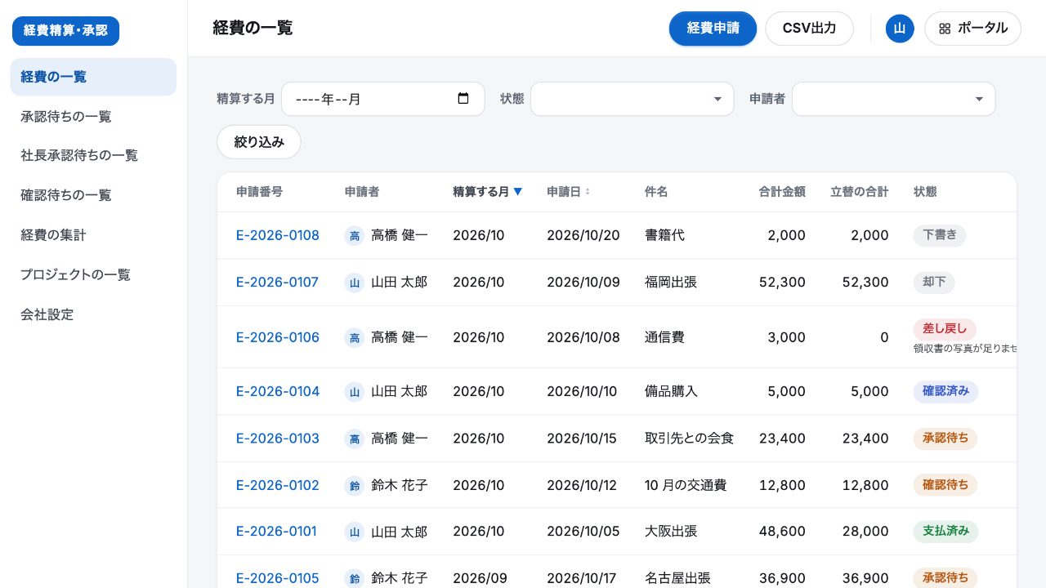Open expense link E-2026-0106

pyautogui.click(x=278, y=337)
